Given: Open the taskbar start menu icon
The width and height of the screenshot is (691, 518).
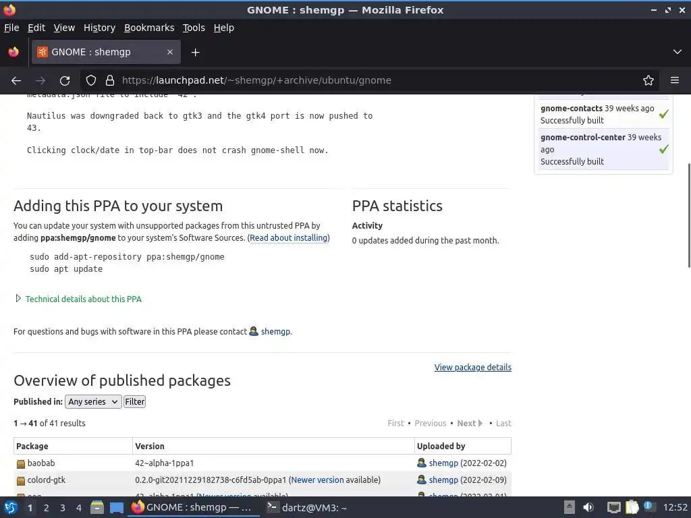Looking at the screenshot, I should [x=11, y=508].
